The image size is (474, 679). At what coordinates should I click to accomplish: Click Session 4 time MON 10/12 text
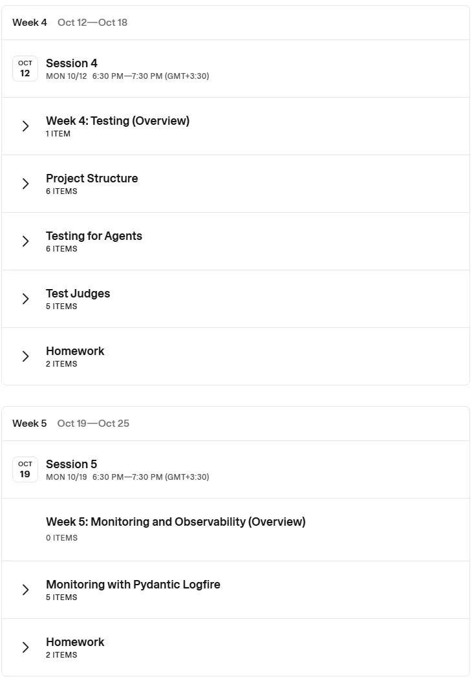(66, 76)
